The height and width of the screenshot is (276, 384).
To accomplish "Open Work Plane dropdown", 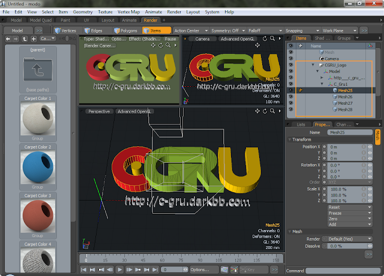I will [x=340, y=31].
